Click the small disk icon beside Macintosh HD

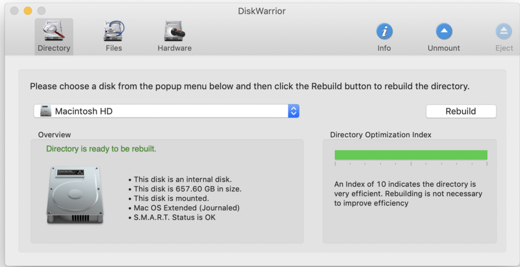(45, 111)
